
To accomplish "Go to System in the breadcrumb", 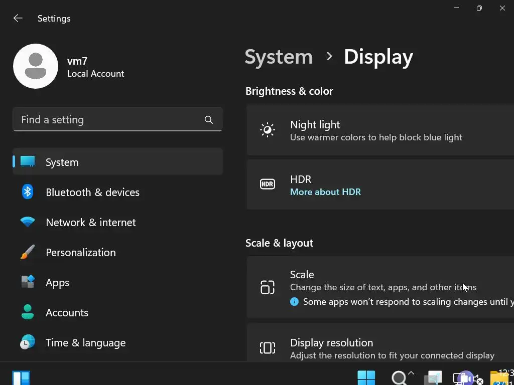I will (279, 57).
